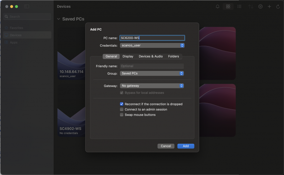The image size is (284, 175).
Task: Click the Devices window title
Action: coord(64,6)
